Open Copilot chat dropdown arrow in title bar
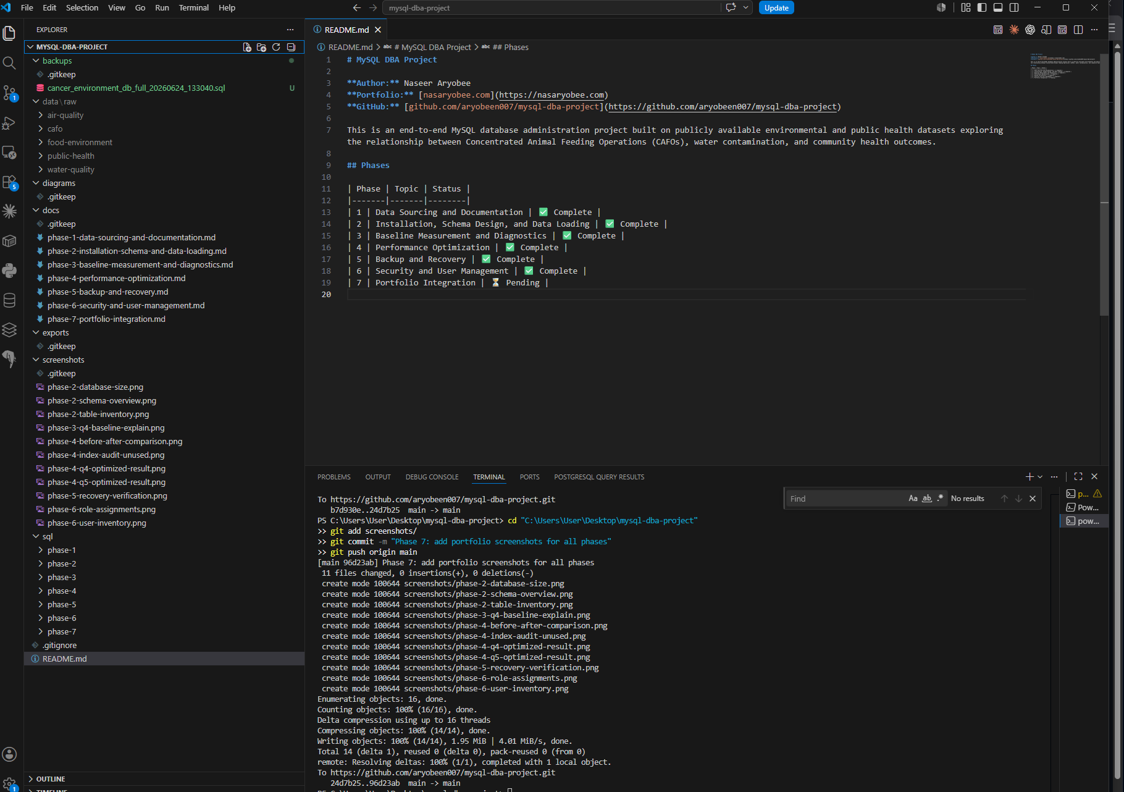The width and height of the screenshot is (1124, 792). [746, 7]
